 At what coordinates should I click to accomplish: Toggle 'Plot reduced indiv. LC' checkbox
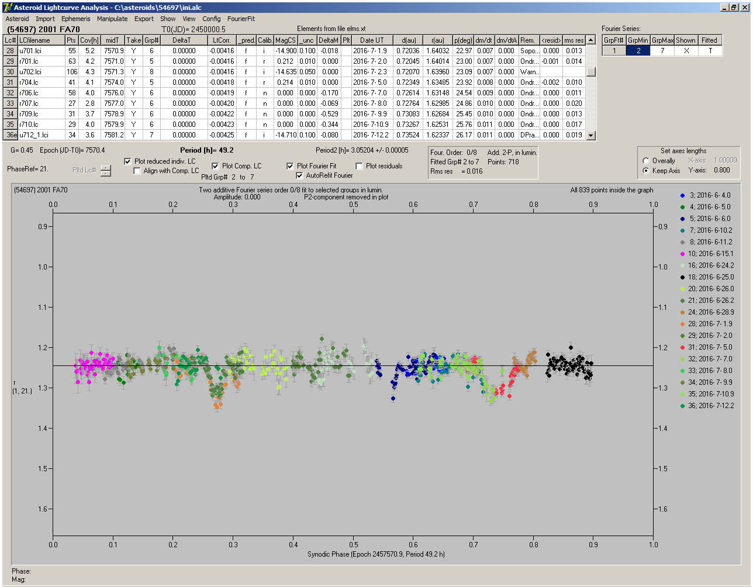(x=129, y=161)
